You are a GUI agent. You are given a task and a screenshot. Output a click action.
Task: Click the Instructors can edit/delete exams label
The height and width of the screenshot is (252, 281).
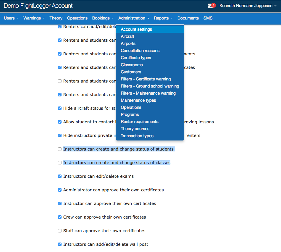[98, 176]
